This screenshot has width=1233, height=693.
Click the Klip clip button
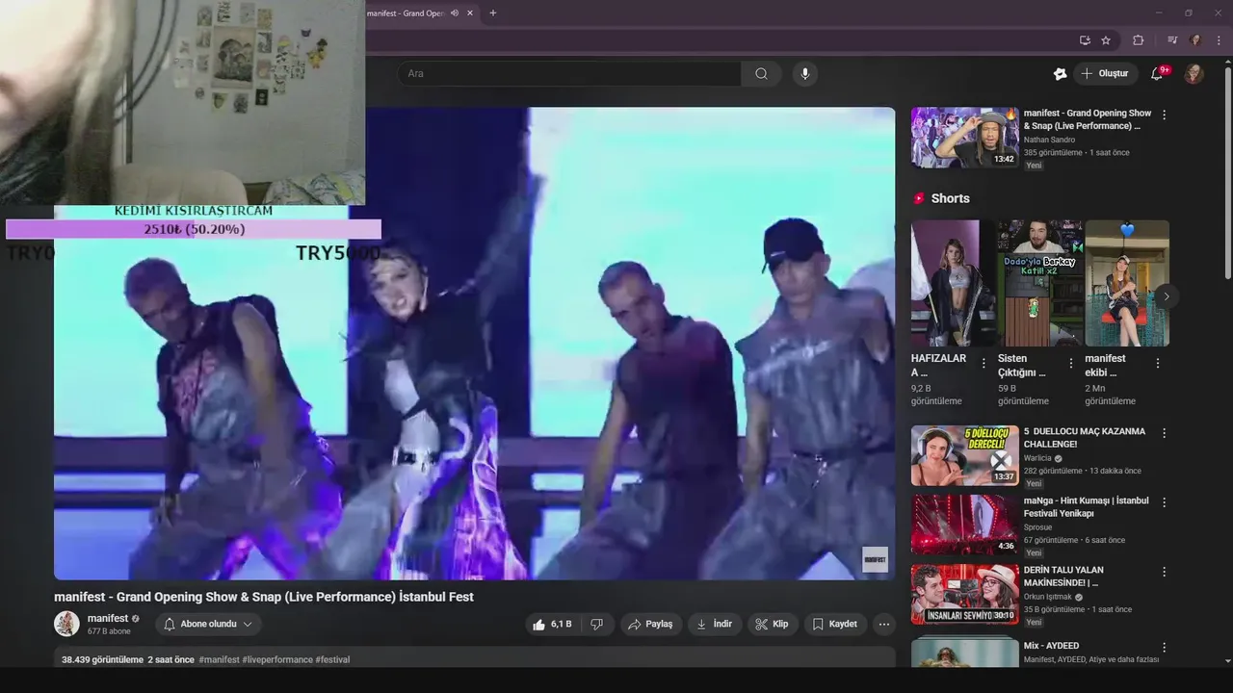(x=772, y=624)
